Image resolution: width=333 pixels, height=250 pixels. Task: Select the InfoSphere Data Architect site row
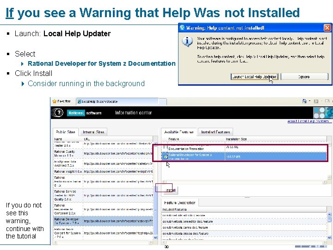click(x=103, y=163)
